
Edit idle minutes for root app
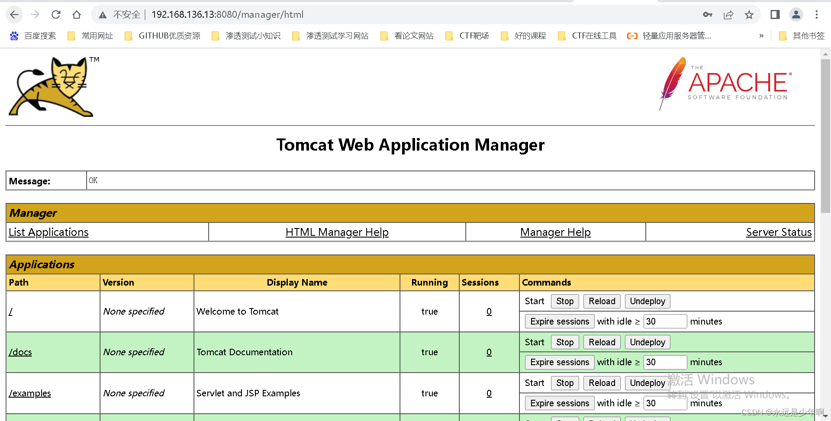tap(665, 321)
